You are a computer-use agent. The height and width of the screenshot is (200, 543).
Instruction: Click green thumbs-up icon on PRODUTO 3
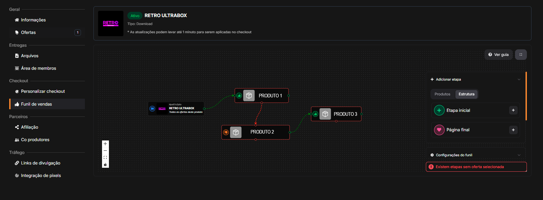pyautogui.click(x=316, y=114)
